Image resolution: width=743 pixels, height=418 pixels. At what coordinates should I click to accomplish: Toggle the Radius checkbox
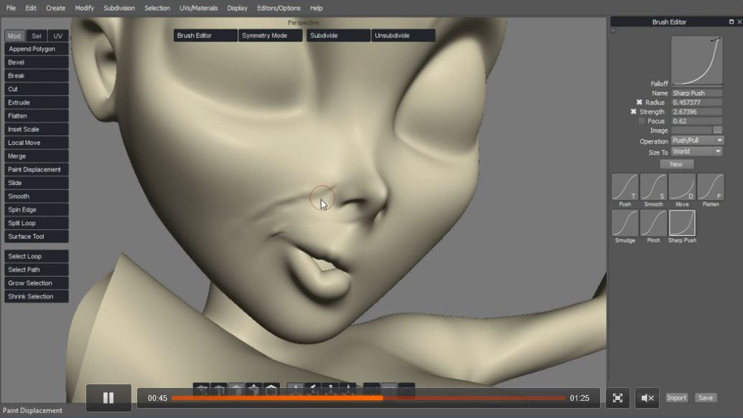639,103
